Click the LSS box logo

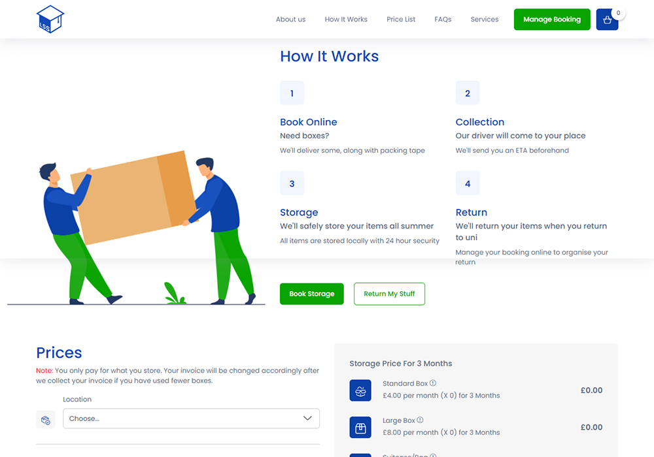tap(50, 19)
